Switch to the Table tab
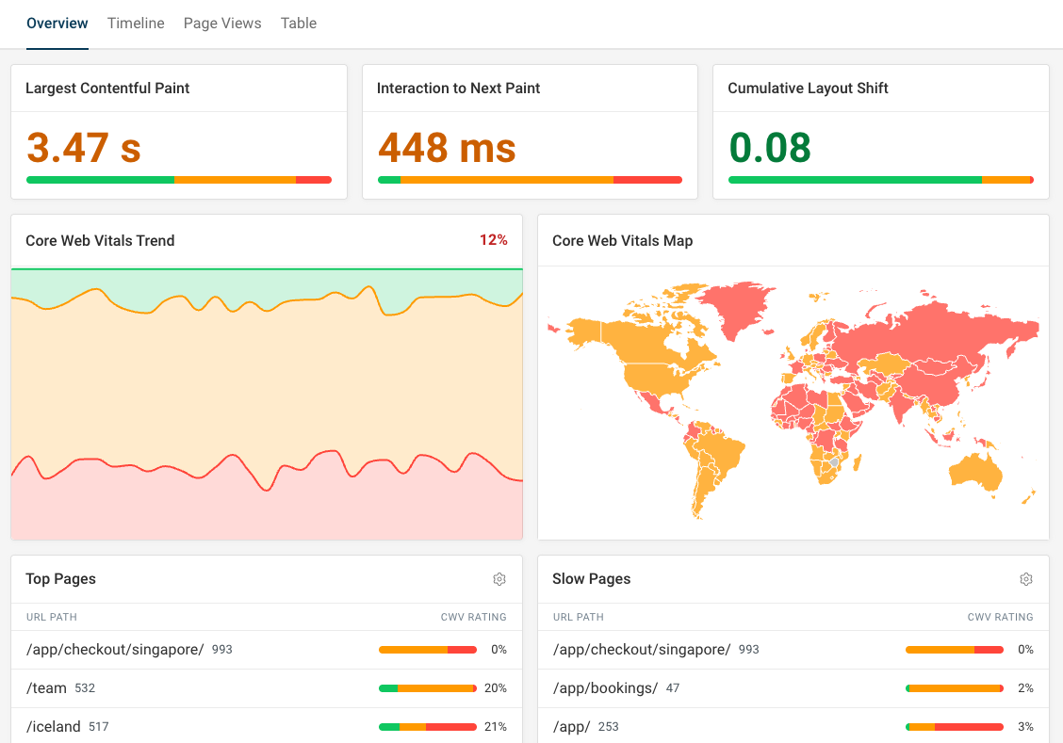 point(298,23)
